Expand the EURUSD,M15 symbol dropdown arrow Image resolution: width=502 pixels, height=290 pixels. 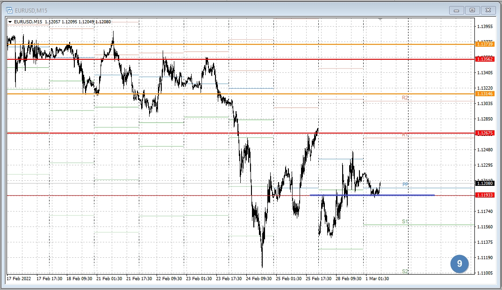pyautogui.click(x=10, y=21)
